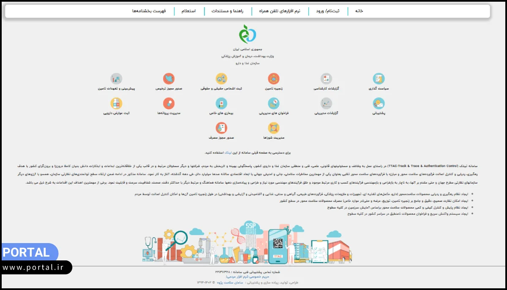Click the Food and Drug Organization logo
This screenshot has height=290, width=507.
(x=248, y=34)
